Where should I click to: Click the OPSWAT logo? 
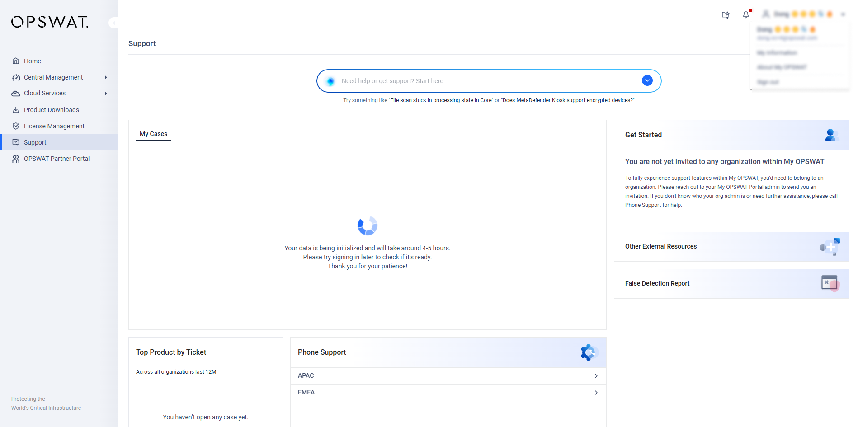click(50, 22)
